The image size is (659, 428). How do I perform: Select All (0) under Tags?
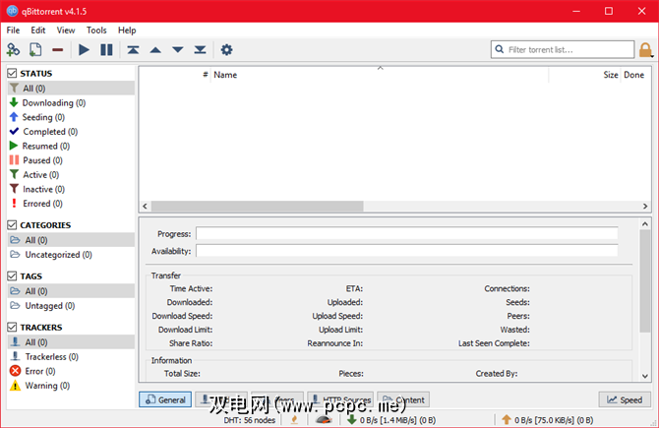tap(71, 291)
